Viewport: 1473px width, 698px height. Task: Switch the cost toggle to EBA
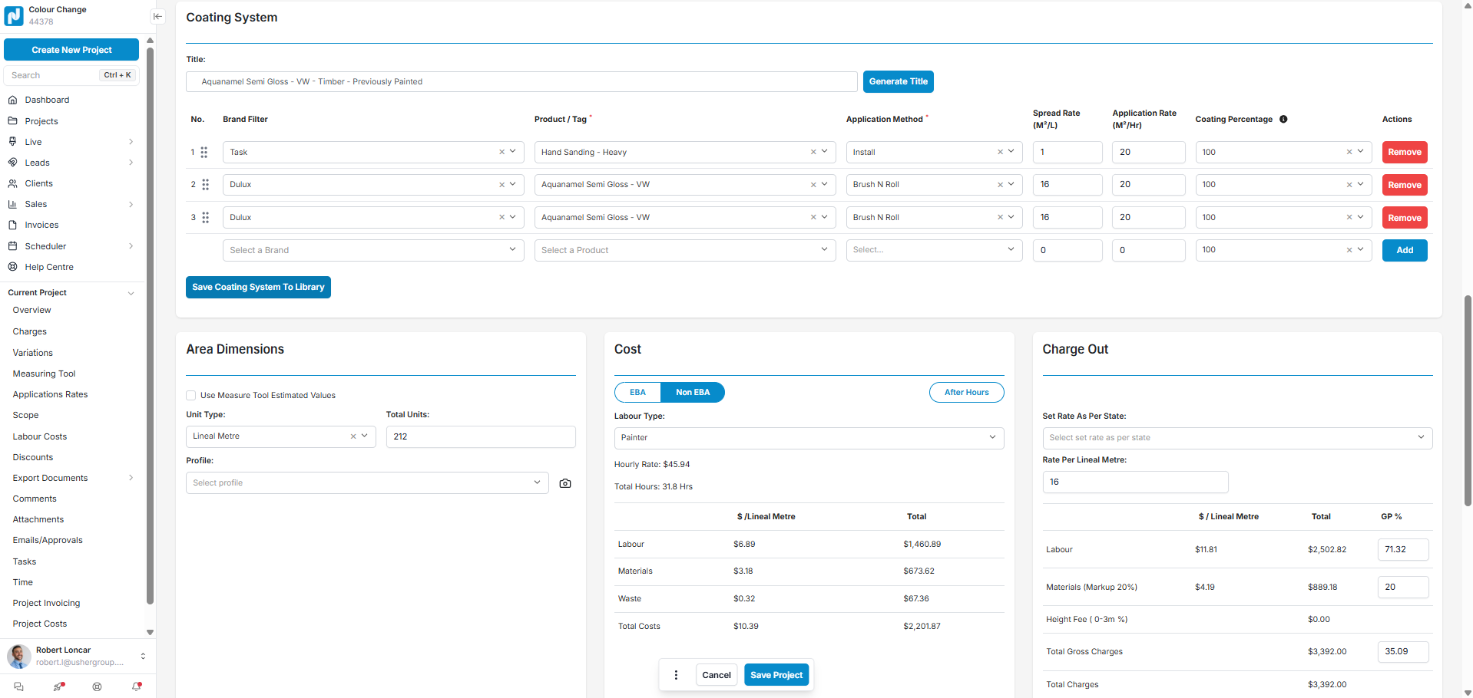(x=637, y=393)
